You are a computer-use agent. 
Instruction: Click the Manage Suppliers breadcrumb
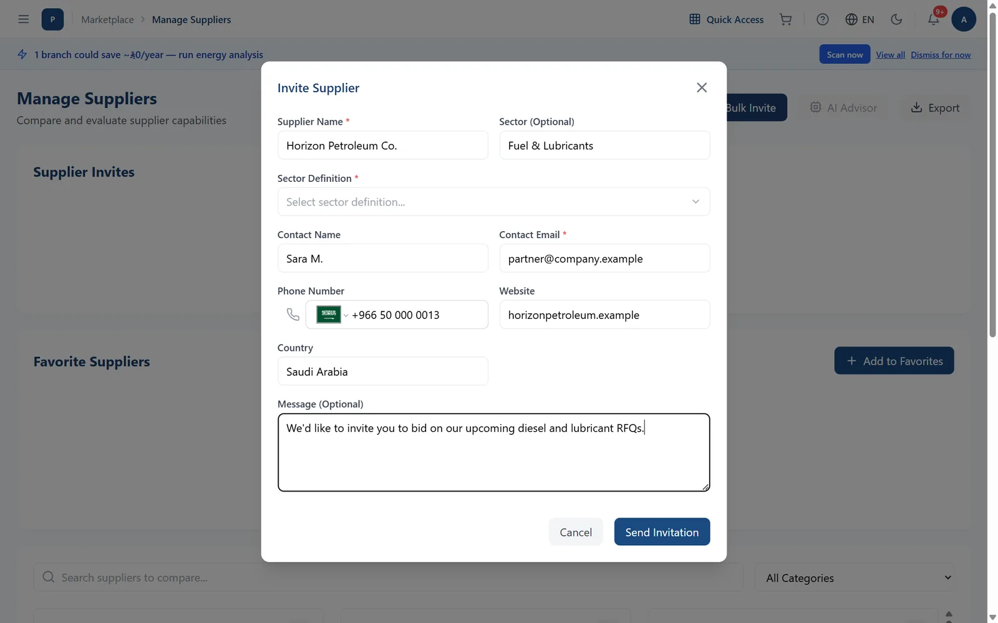(191, 19)
